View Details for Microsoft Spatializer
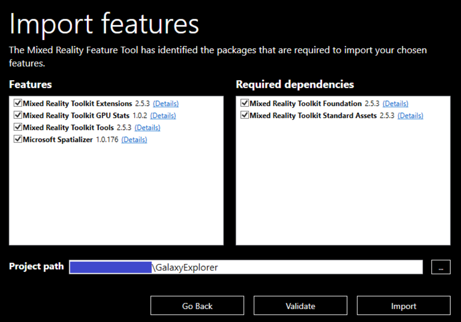The height and width of the screenshot is (322, 461). click(134, 140)
